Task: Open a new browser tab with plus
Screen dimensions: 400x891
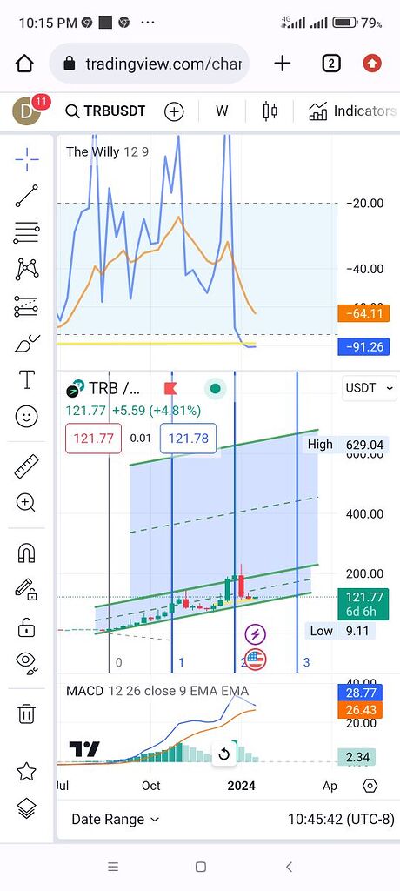Action: (283, 64)
